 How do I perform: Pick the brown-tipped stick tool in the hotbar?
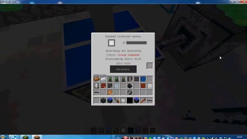tap(117, 100)
